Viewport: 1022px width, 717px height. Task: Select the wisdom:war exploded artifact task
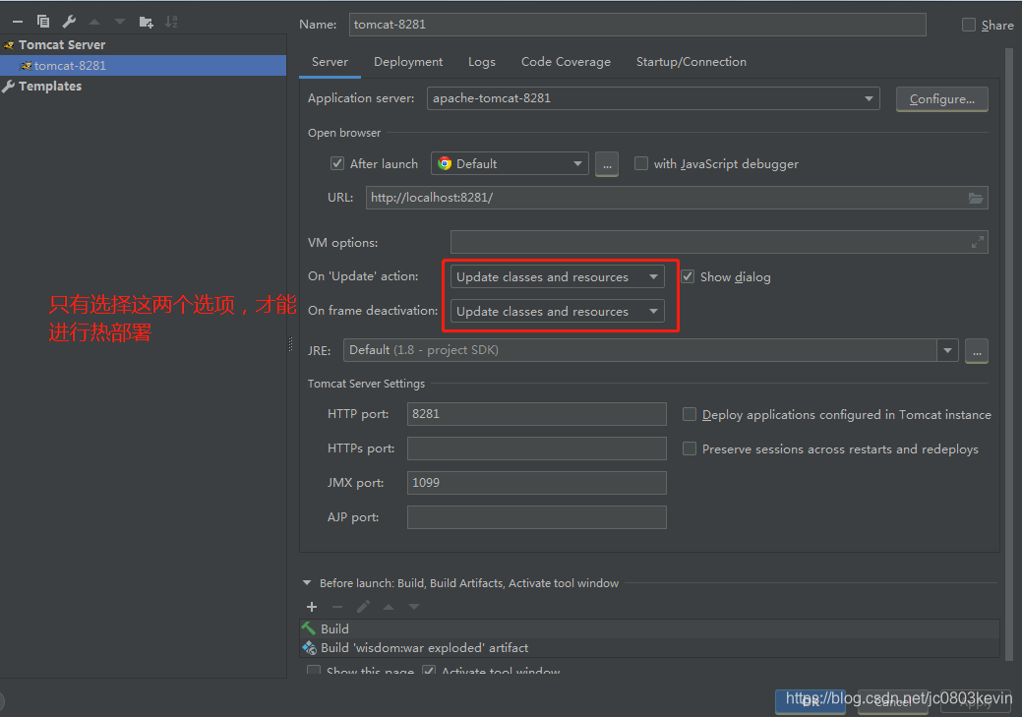coord(649,648)
